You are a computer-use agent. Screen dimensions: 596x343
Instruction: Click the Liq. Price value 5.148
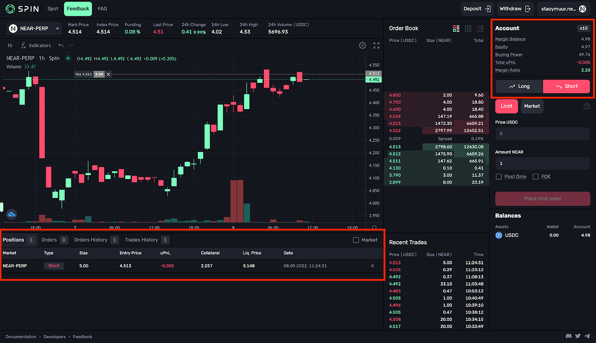(249, 266)
